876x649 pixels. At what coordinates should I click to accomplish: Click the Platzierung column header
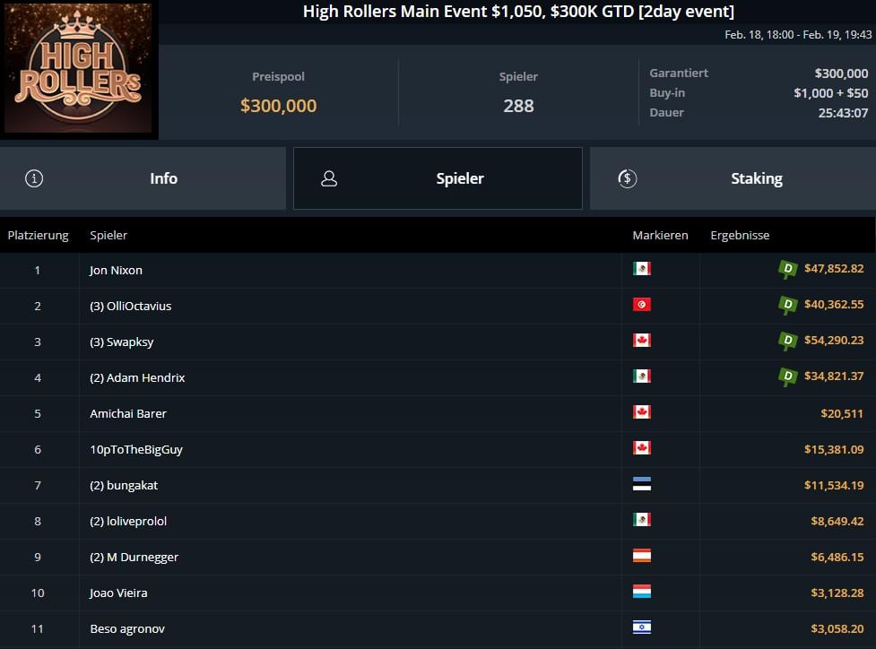38,235
